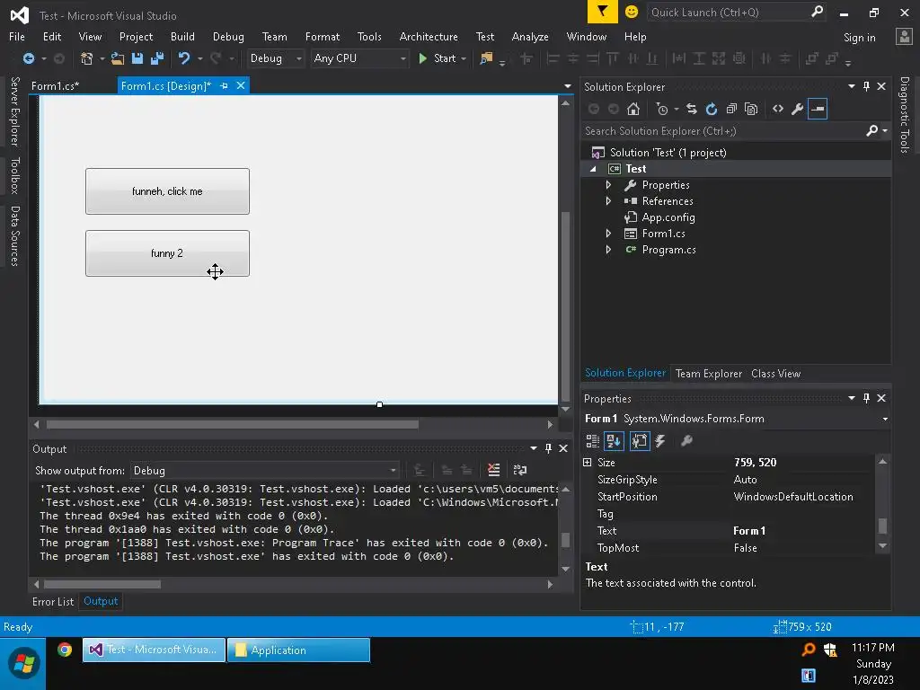This screenshot has width=920, height=690.
Task: Click the Save All toolbar icon
Action: click(x=157, y=58)
